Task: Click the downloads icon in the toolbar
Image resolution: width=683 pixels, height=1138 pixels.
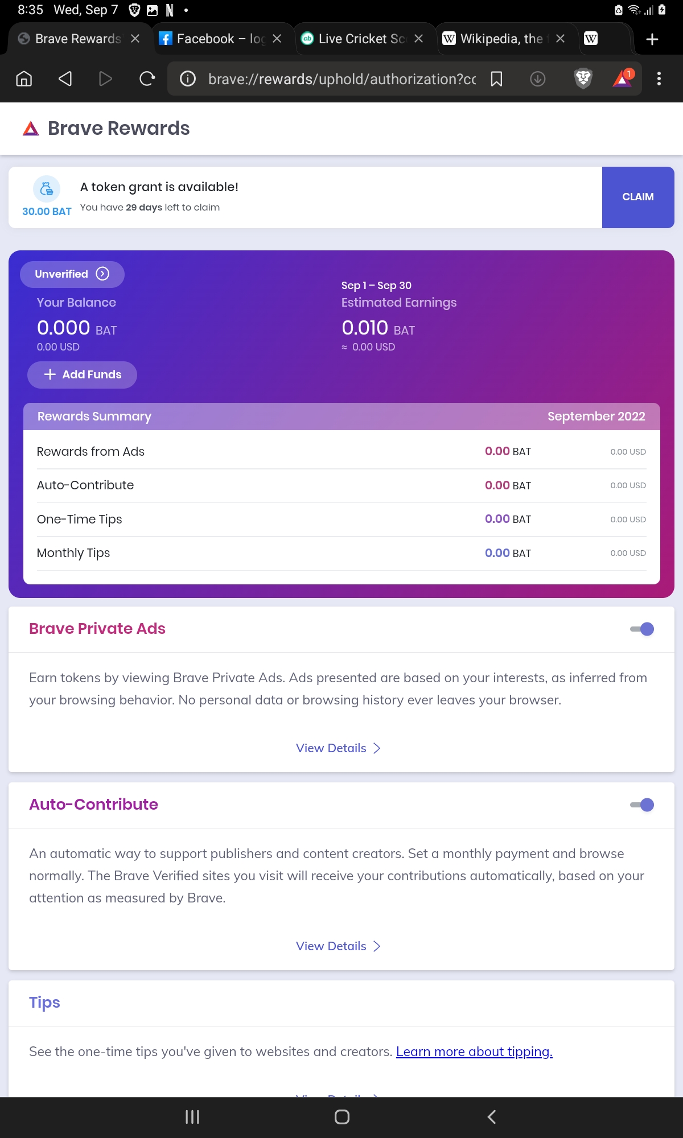Action: pyautogui.click(x=536, y=79)
